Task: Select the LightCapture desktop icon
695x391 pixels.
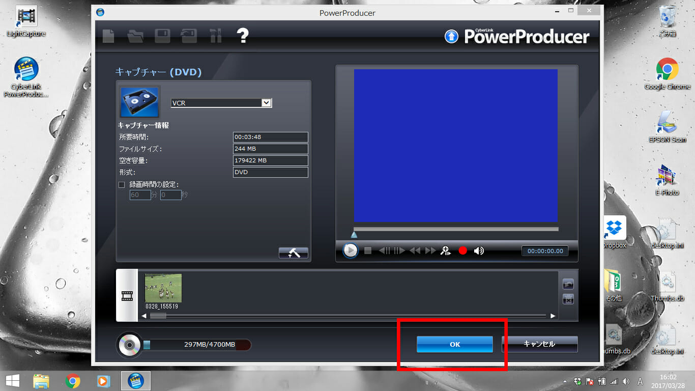Action: 26,21
